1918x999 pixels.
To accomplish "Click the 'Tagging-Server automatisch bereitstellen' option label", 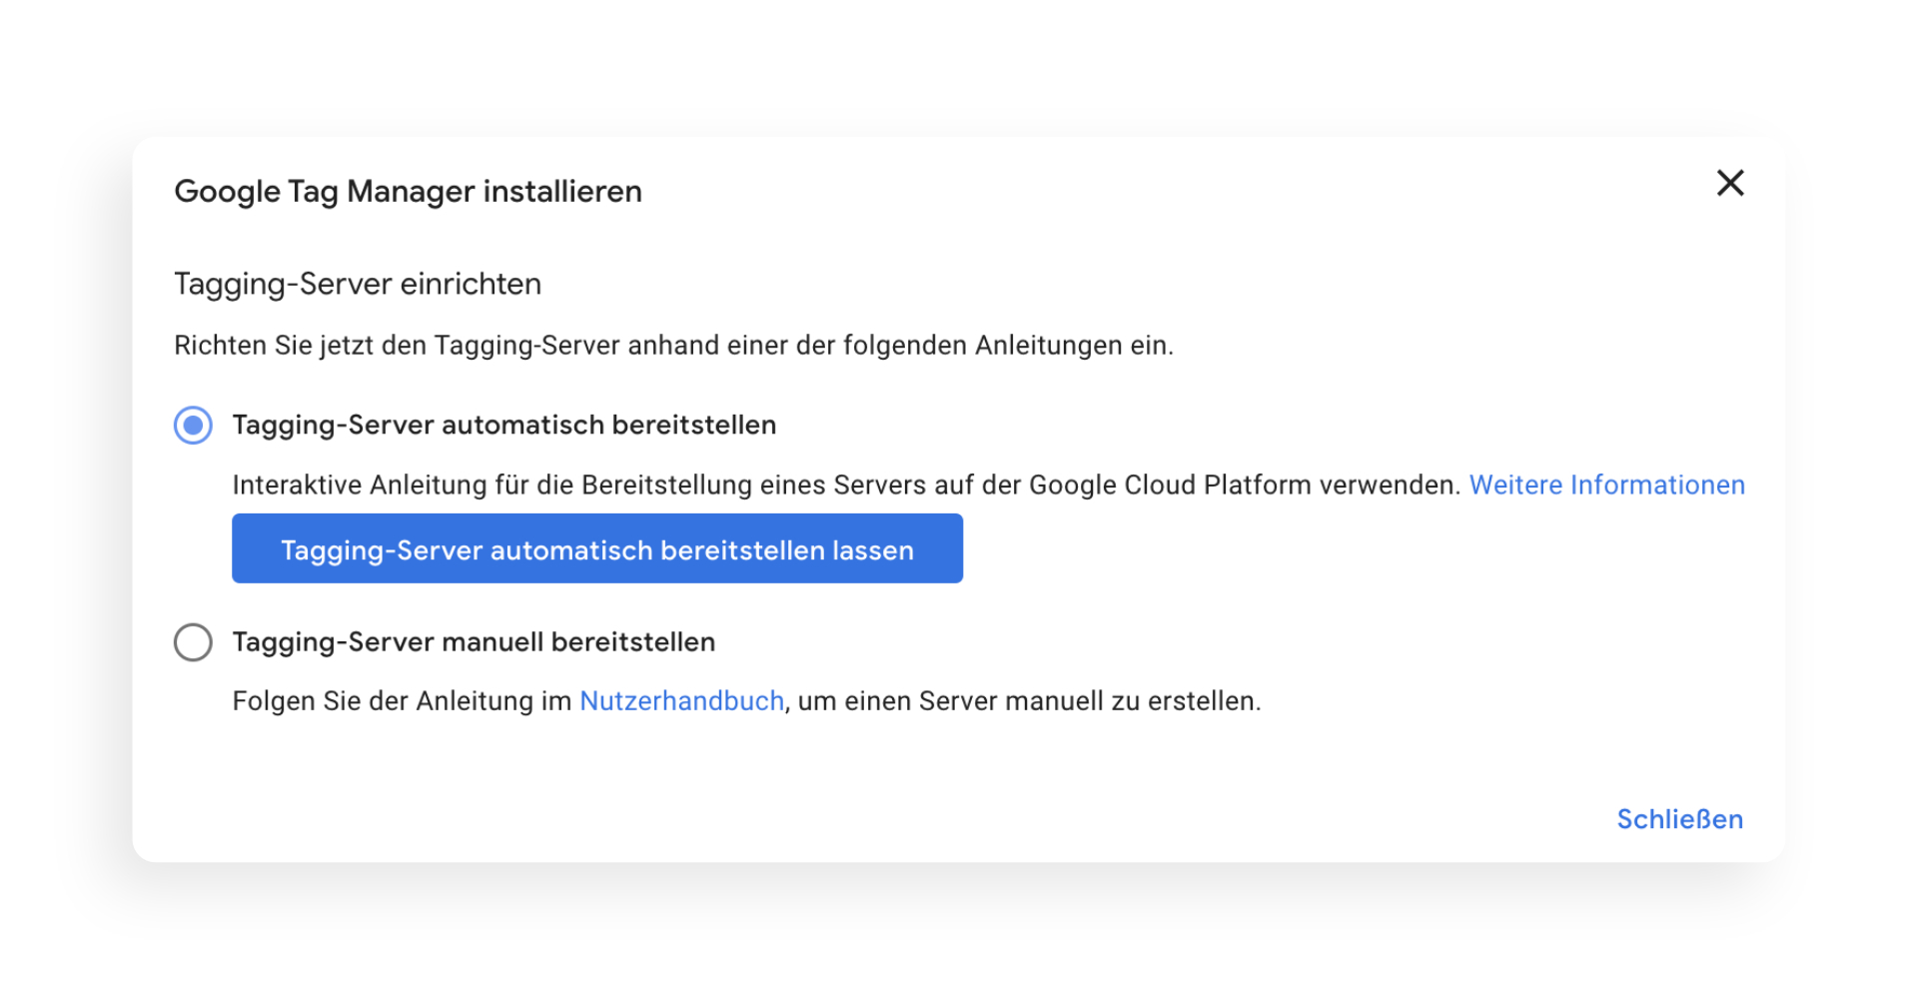I will point(504,426).
